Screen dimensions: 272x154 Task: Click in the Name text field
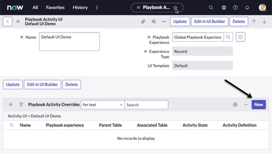click(70, 42)
